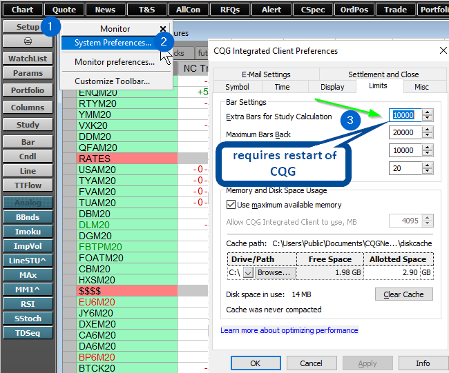Open Learn more about optimizing performance link
Image resolution: width=449 pixels, height=373 pixels.
(x=289, y=330)
